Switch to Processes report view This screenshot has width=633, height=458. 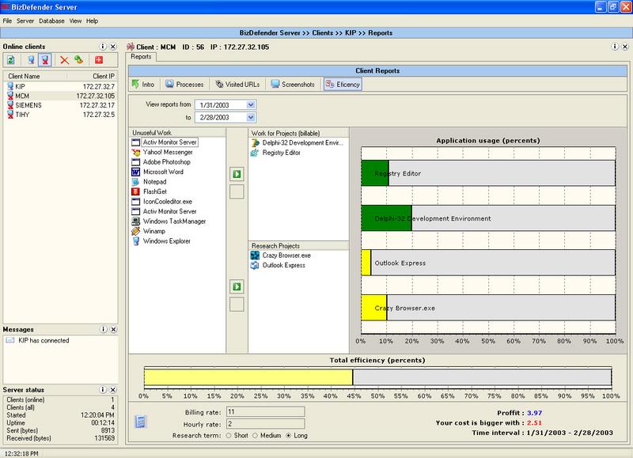click(x=184, y=85)
